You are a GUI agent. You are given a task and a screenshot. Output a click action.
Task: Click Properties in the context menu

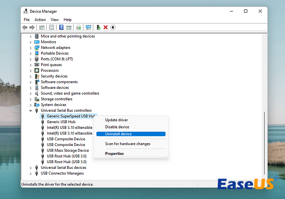click(x=114, y=154)
